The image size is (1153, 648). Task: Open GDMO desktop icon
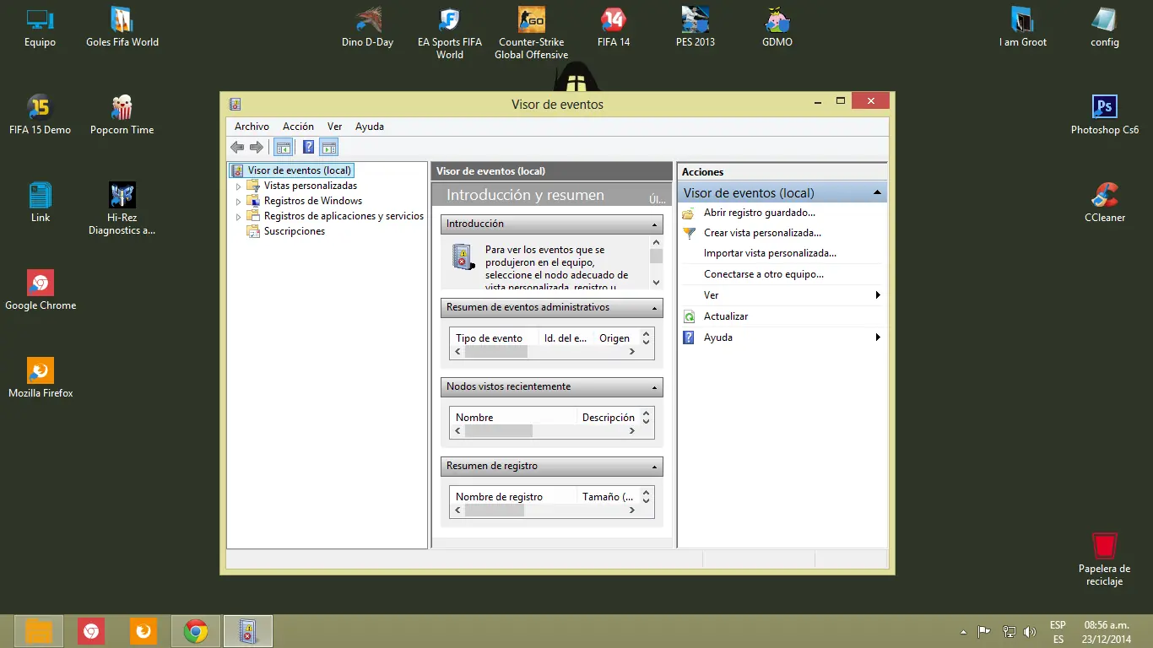pyautogui.click(x=777, y=19)
